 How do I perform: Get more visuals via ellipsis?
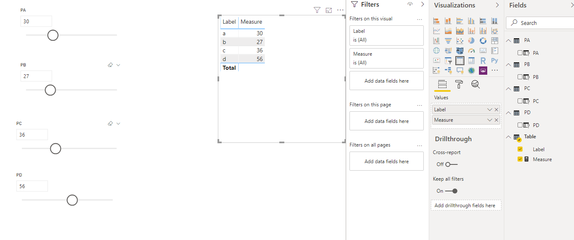(x=494, y=71)
